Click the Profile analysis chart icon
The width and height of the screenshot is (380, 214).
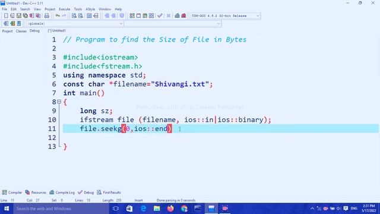(177, 16)
